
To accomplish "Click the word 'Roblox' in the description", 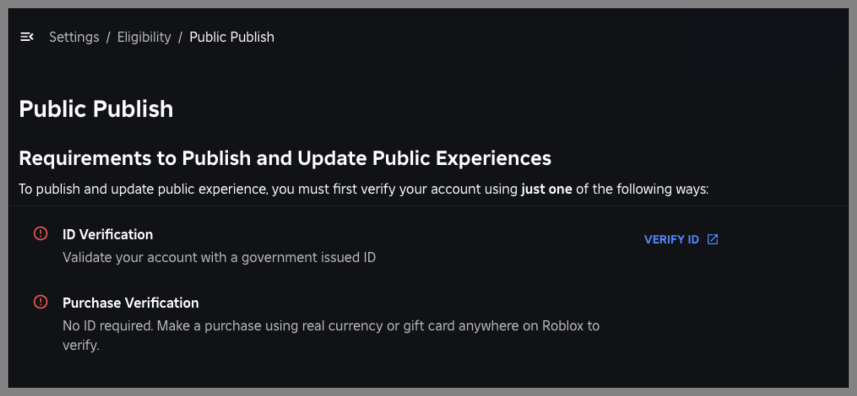I will click(x=563, y=326).
